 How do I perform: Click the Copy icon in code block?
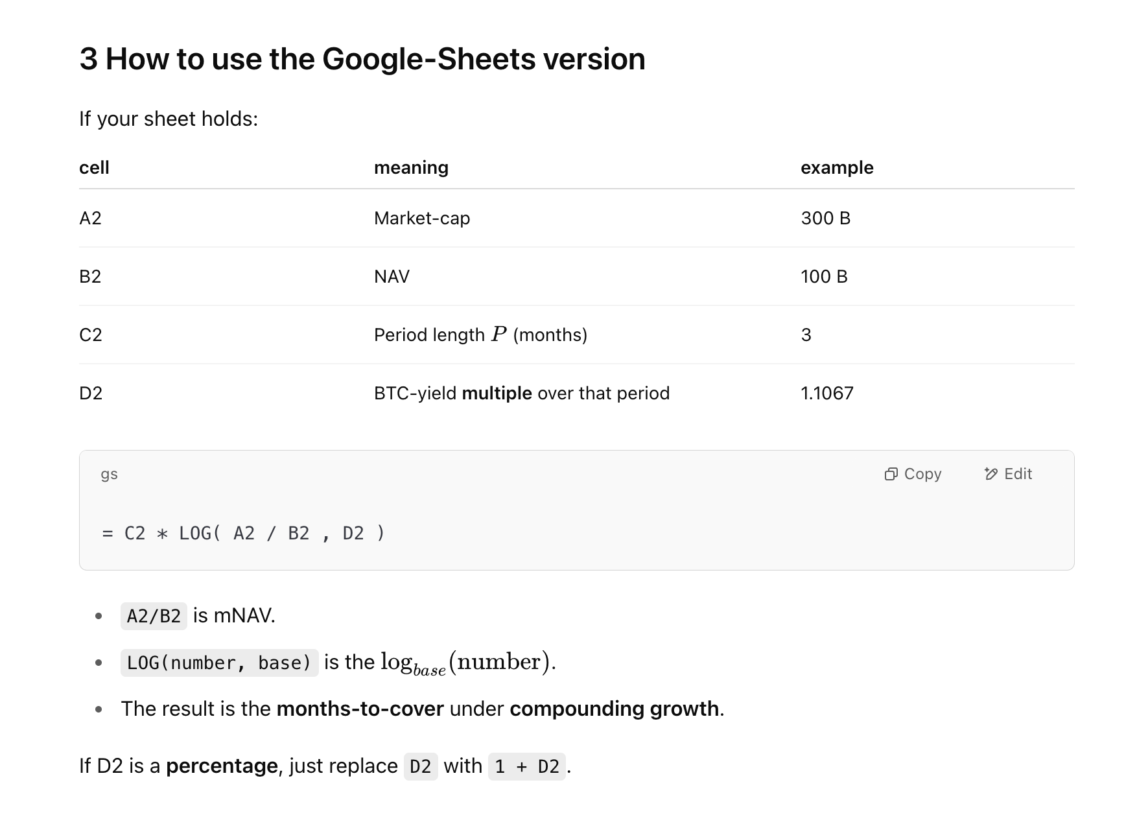(891, 474)
